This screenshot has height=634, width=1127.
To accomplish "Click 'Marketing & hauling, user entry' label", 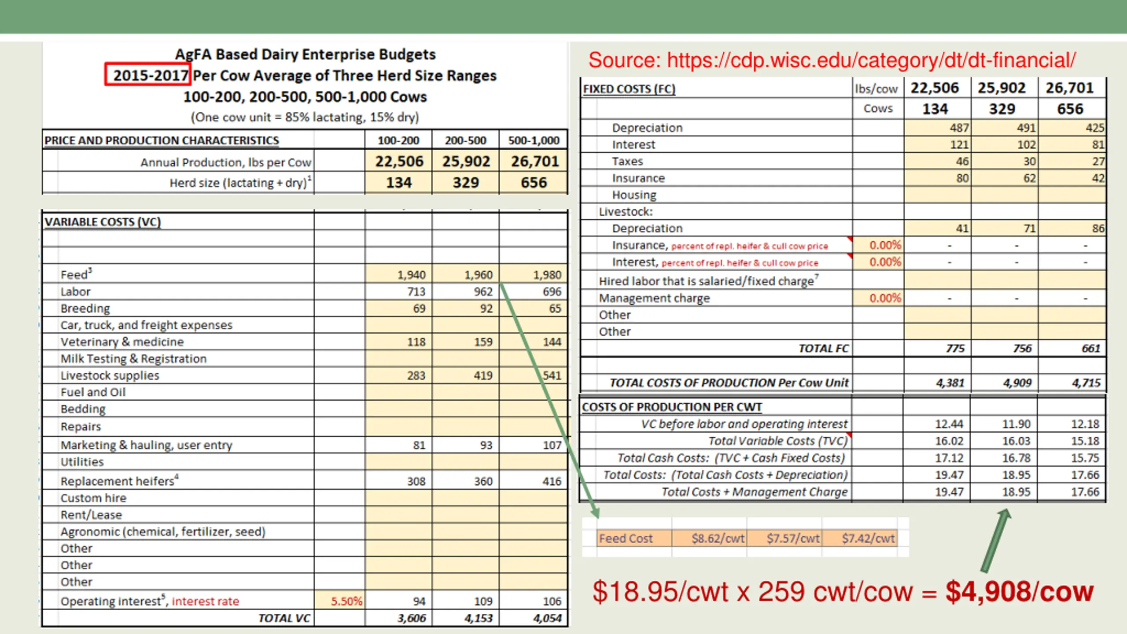I will click(x=146, y=445).
